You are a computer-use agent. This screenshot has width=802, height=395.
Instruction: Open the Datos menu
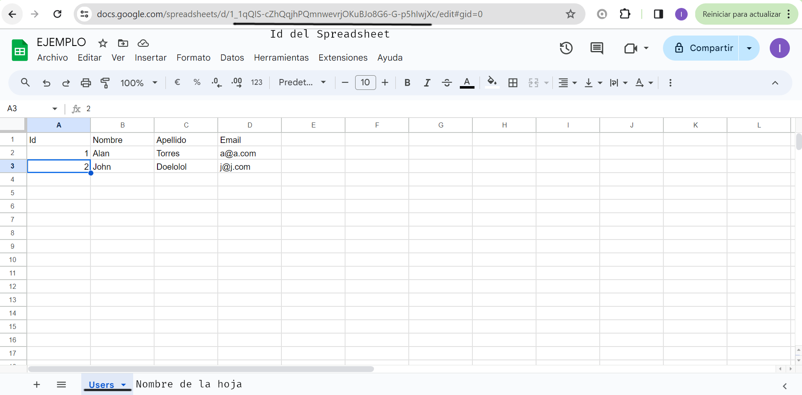(232, 58)
